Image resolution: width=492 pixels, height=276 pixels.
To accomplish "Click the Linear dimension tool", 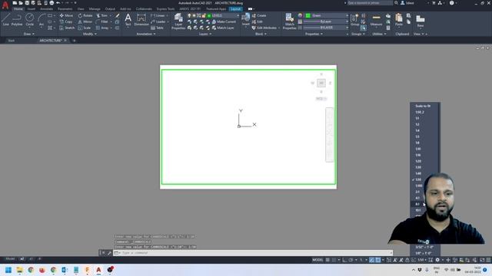I will [158, 15].
